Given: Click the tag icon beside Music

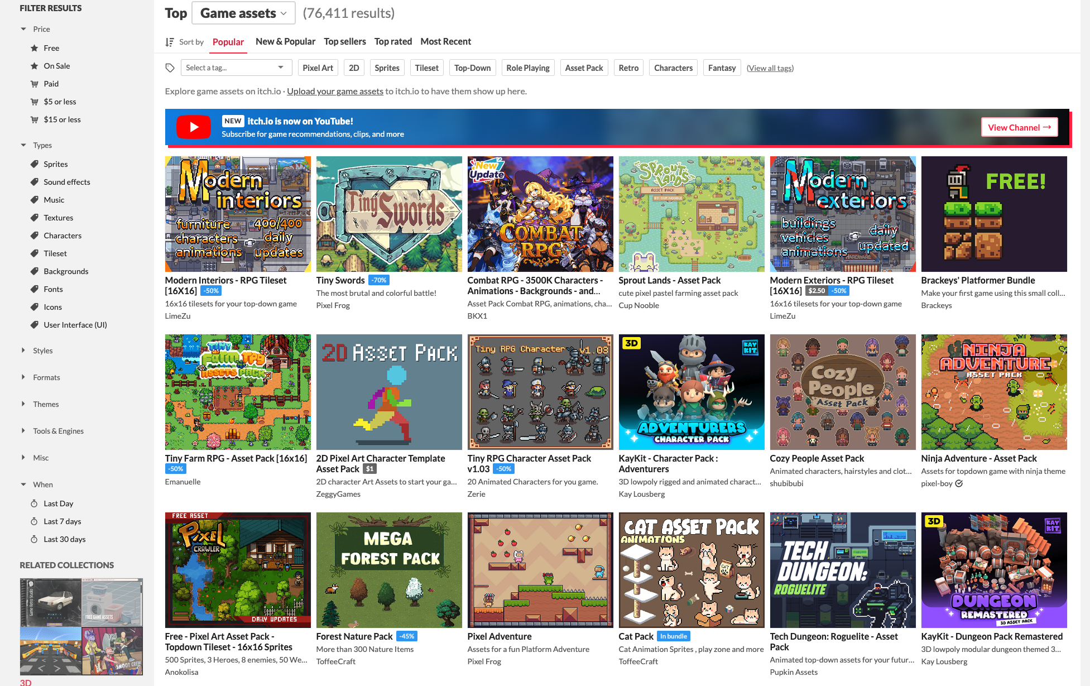Looking at the screenshot, I should 35,200.
